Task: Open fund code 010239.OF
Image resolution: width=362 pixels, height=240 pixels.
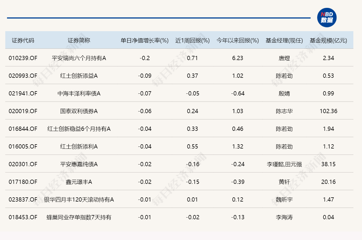Action: pyautogui.click(x=23, y=58)
